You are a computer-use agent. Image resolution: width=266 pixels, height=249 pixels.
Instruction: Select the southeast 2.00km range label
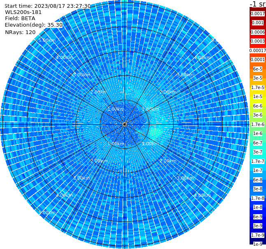pyautogui.click(x=168, y=161)
